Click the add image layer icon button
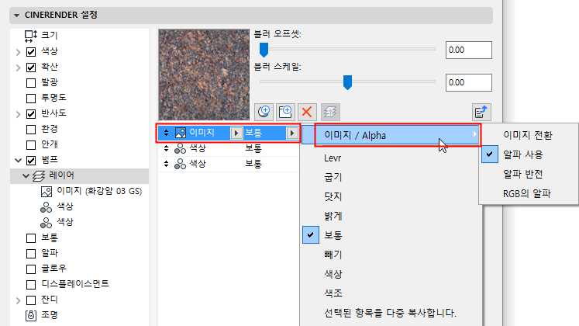 pos(285,112)
